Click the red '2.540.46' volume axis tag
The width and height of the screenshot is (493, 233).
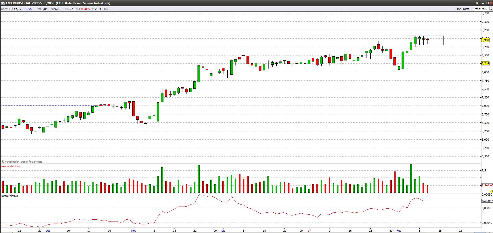click(487, 185)
